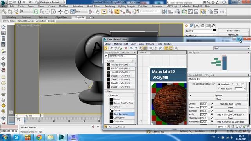Open the View1 dropdown in Slate editor
This screenshot has height=141, width=251.
click(232, 48)
